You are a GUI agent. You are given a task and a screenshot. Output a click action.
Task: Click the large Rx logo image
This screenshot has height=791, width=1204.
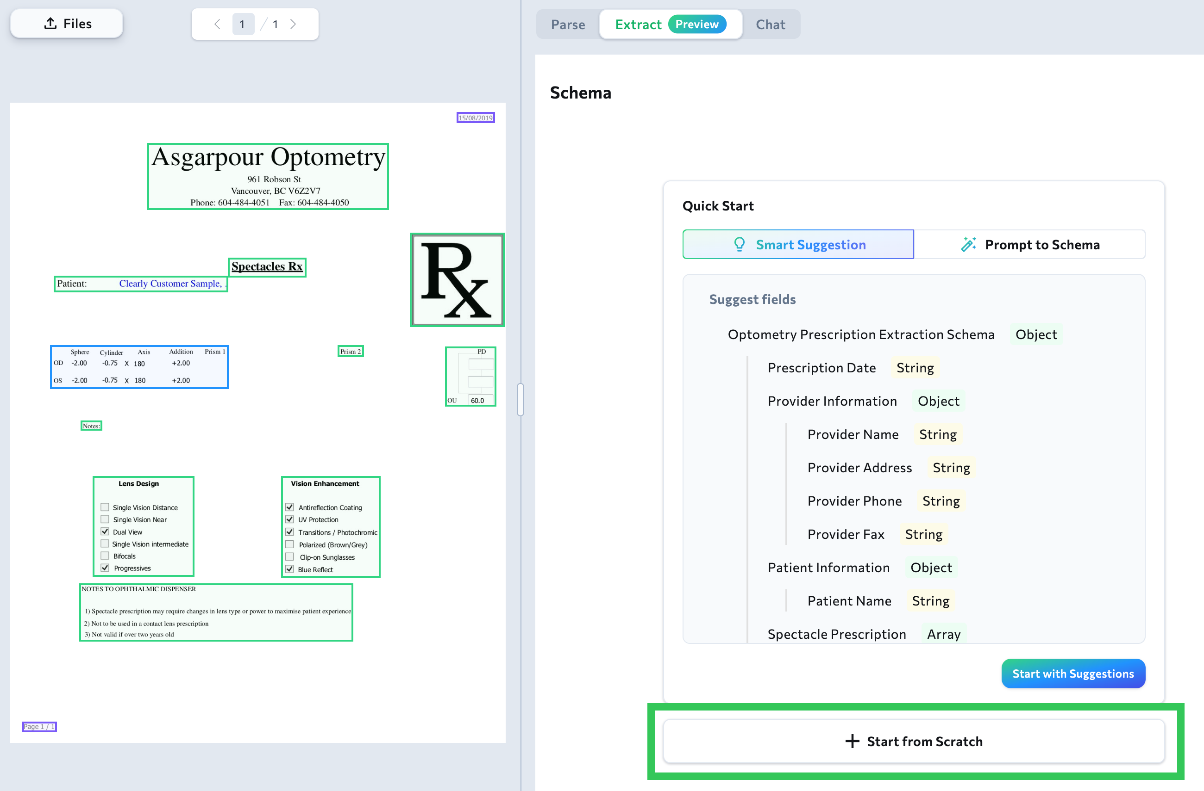click(456, 279)
